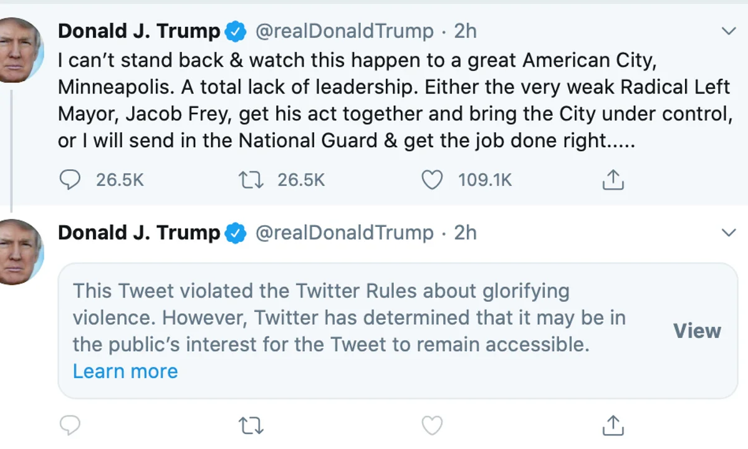Open share options on the hidden tweet
The width and height of the screenshot is (748, 449).
[613, 425]
